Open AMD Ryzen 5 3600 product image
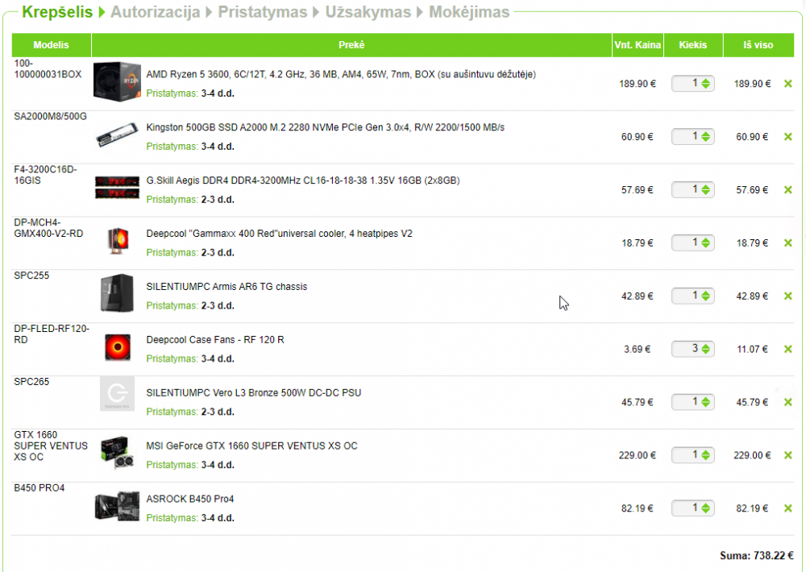 [x=117, y=81]
